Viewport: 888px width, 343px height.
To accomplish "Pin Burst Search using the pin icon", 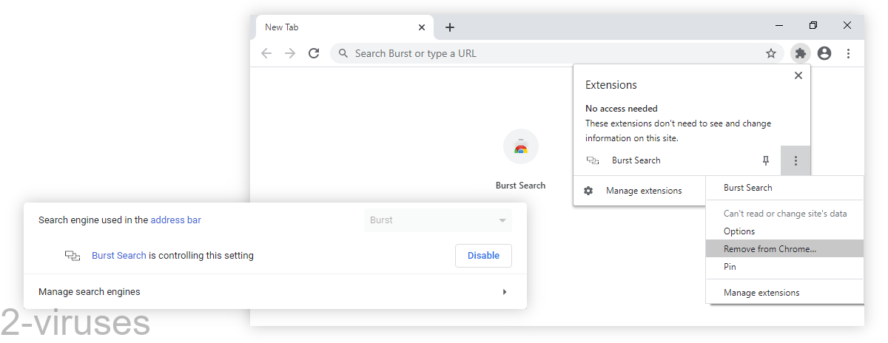I will [x=766, y=160].
